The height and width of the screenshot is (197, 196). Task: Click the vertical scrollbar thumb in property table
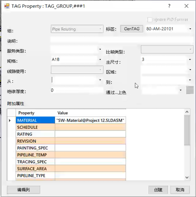tap(187, 130)
